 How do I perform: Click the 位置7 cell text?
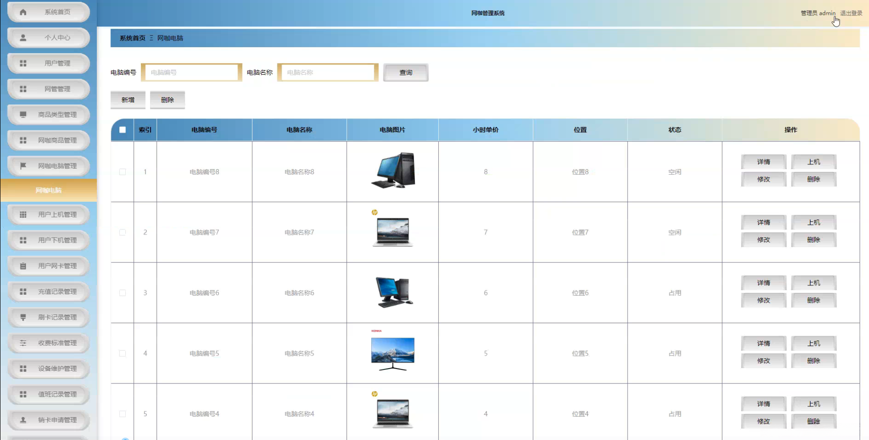coord(580,232)
